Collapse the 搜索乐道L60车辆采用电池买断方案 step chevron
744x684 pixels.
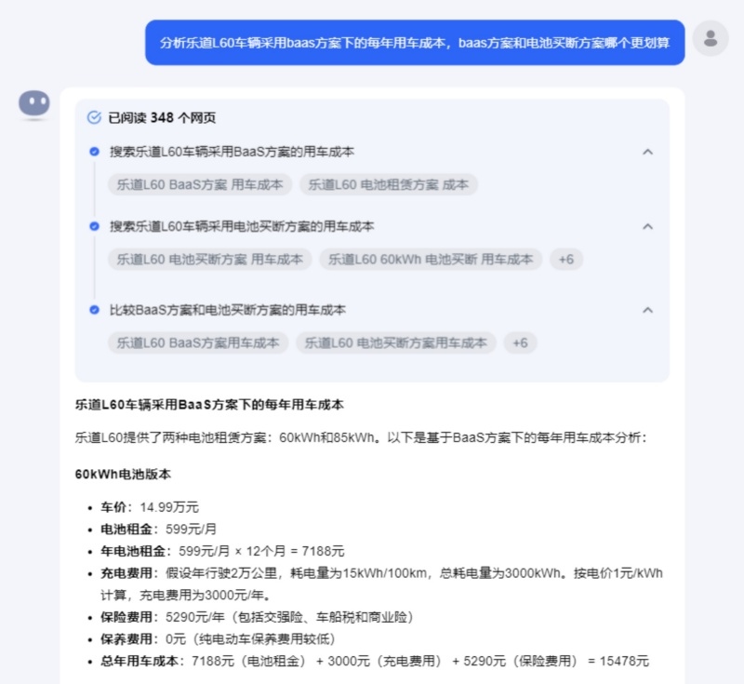[647, 226]
